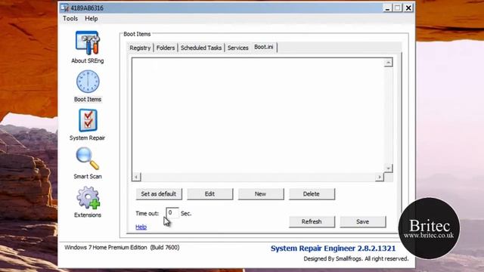Switch to the Scheduled Tasks tab
Viewport: 484px width, 272px height.
tap(201, 48)
